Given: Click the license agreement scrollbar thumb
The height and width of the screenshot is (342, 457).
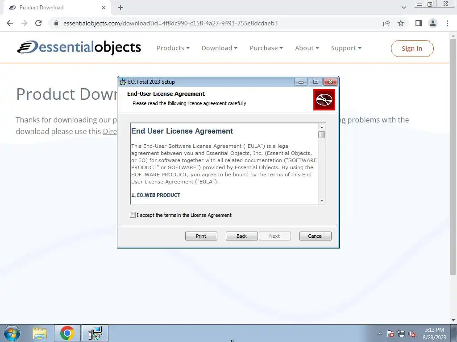Looking at the screenshot, I should pyautogui.click(x=322, y=134).
